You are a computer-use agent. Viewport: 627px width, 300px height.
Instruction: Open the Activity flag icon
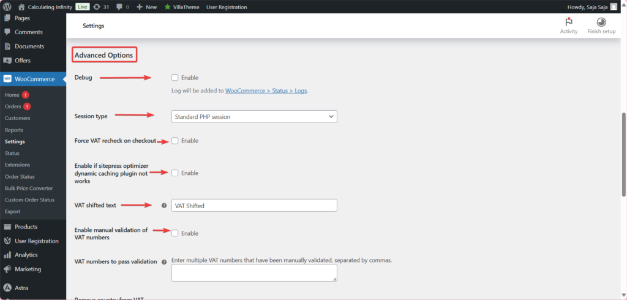click(x=569, y=23)
